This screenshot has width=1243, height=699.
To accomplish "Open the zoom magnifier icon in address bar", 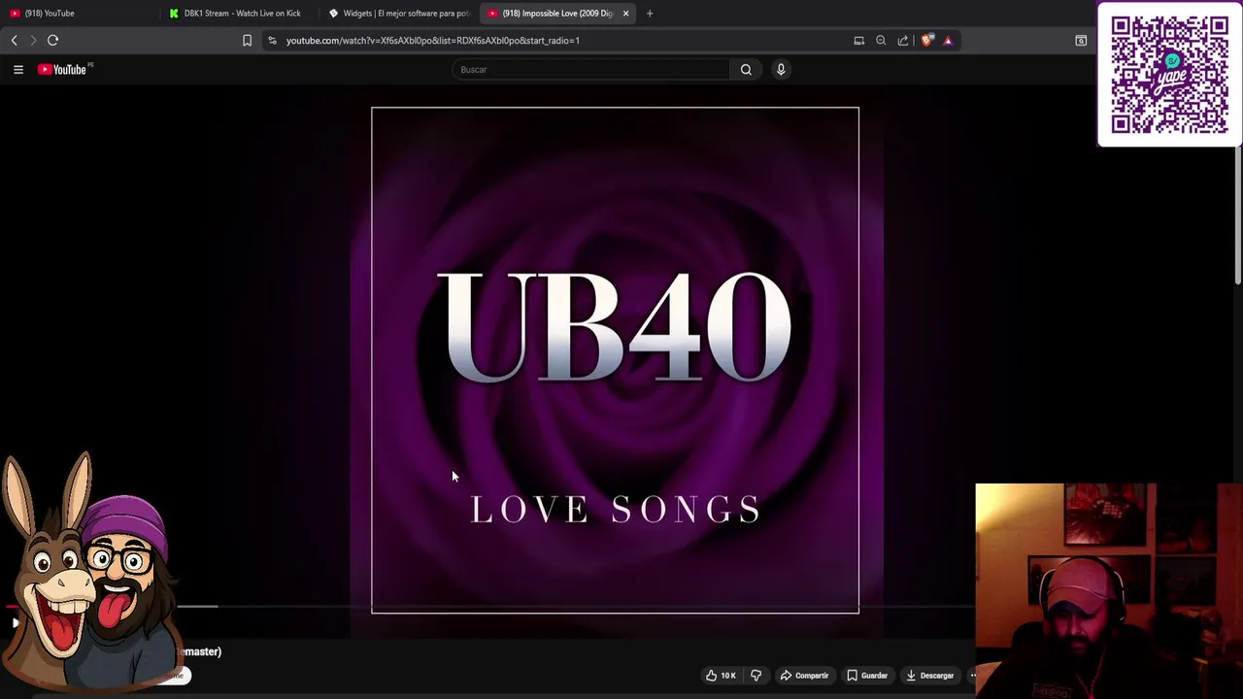I will pyautogui.click(x=881, y=41).
